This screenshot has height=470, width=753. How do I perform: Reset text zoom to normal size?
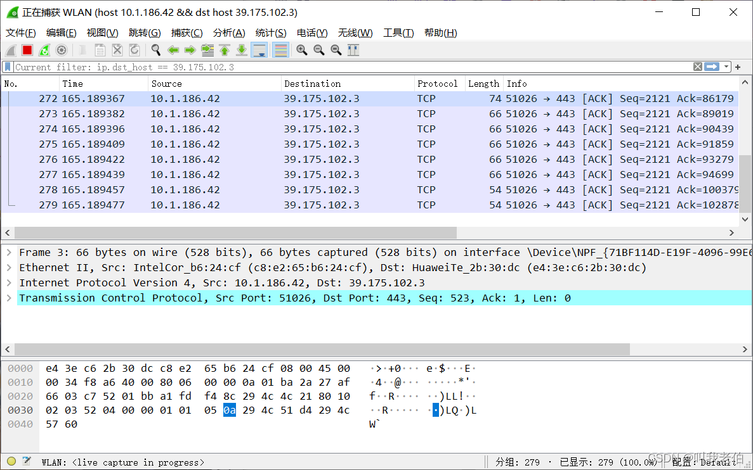tap(336, 50)
